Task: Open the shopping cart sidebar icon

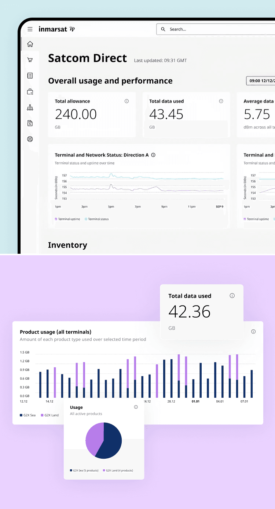Action: pos(30,60)
